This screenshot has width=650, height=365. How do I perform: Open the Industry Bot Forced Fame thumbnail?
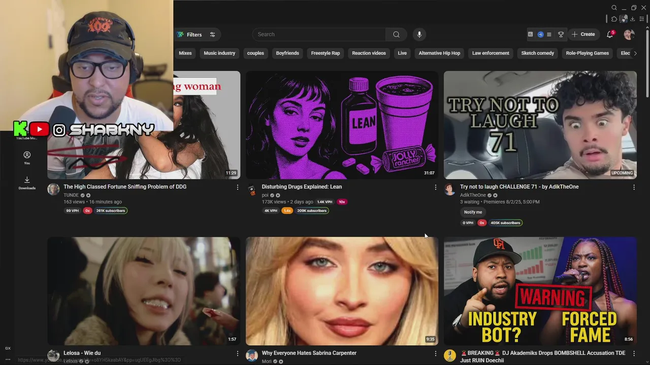click(540, 291)
